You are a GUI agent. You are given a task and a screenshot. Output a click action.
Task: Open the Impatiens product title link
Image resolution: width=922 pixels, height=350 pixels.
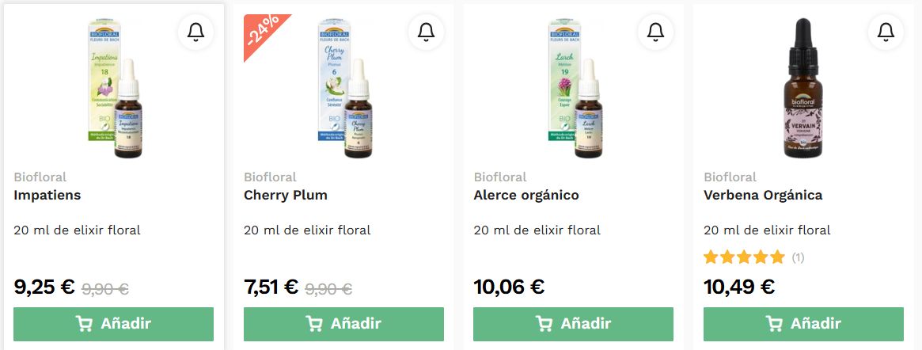(47, 196)
